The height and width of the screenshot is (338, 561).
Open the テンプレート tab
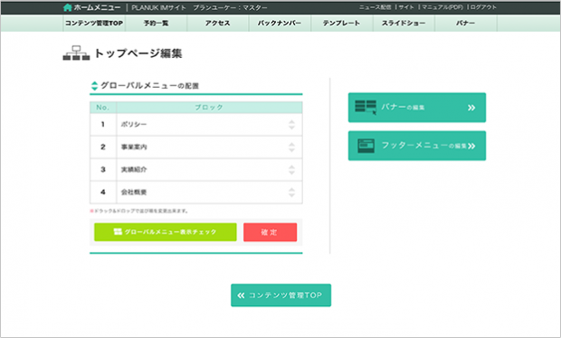(x=342, y=24)
